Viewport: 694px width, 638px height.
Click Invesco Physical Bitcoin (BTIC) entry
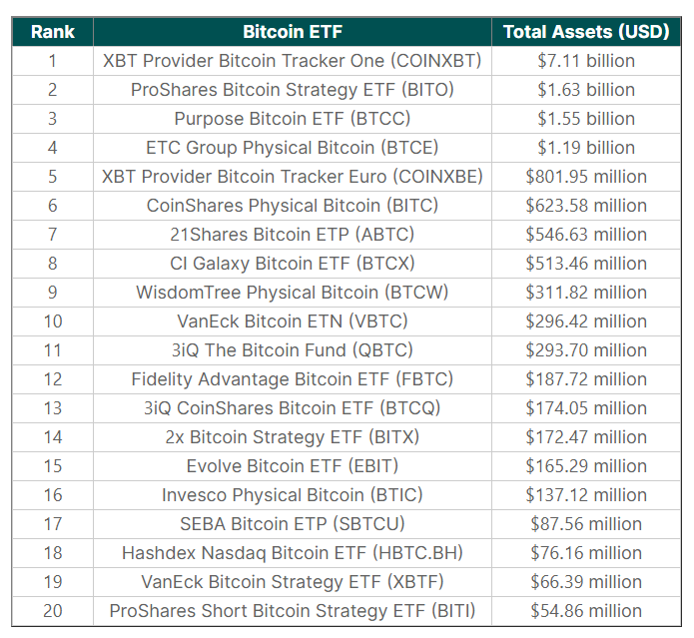(292, 495)
